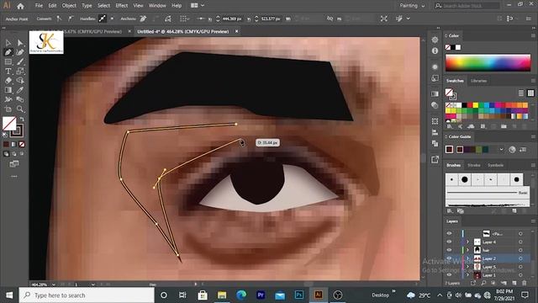
Task: Select the Eyedropper tool
Action: (x=20, y=90)
